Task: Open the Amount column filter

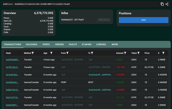Action: coord(125,53)
